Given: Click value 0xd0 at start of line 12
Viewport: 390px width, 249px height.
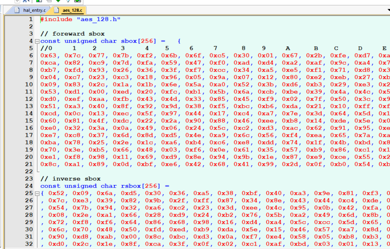Looking at the screenshot, I should (x=48, y=99).
